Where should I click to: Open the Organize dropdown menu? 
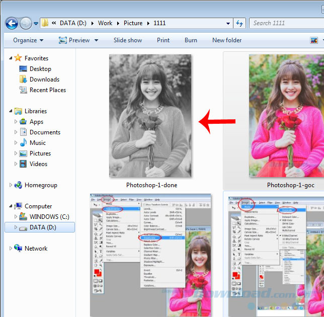point(28,40)
